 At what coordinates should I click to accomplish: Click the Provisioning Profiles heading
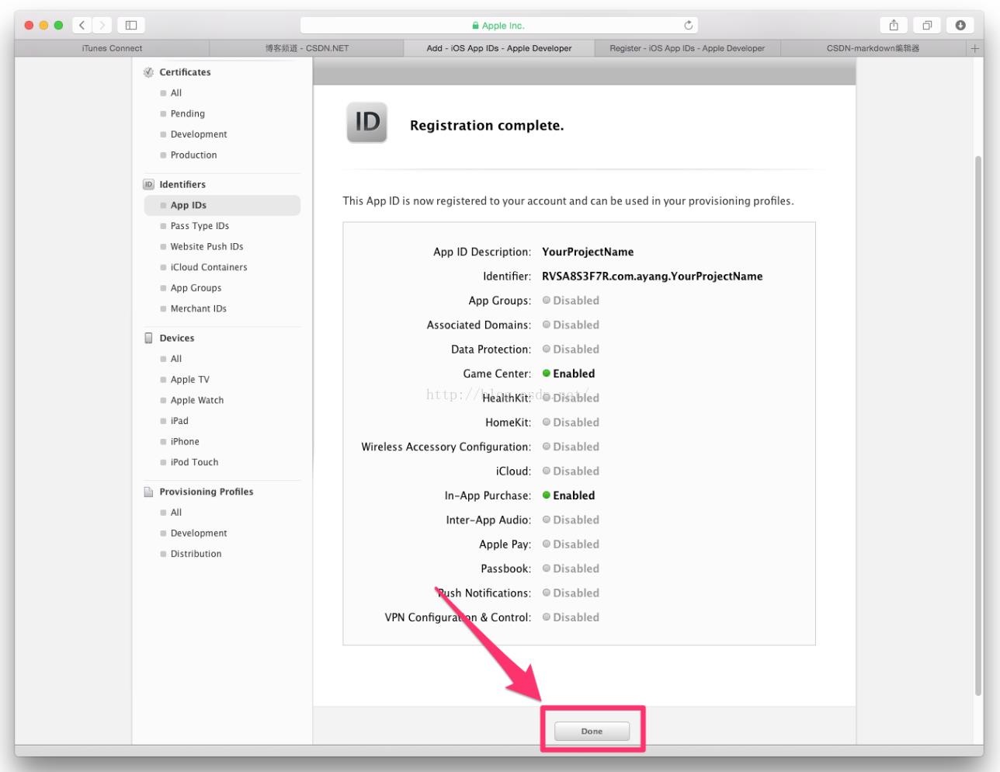pos(207,492)
